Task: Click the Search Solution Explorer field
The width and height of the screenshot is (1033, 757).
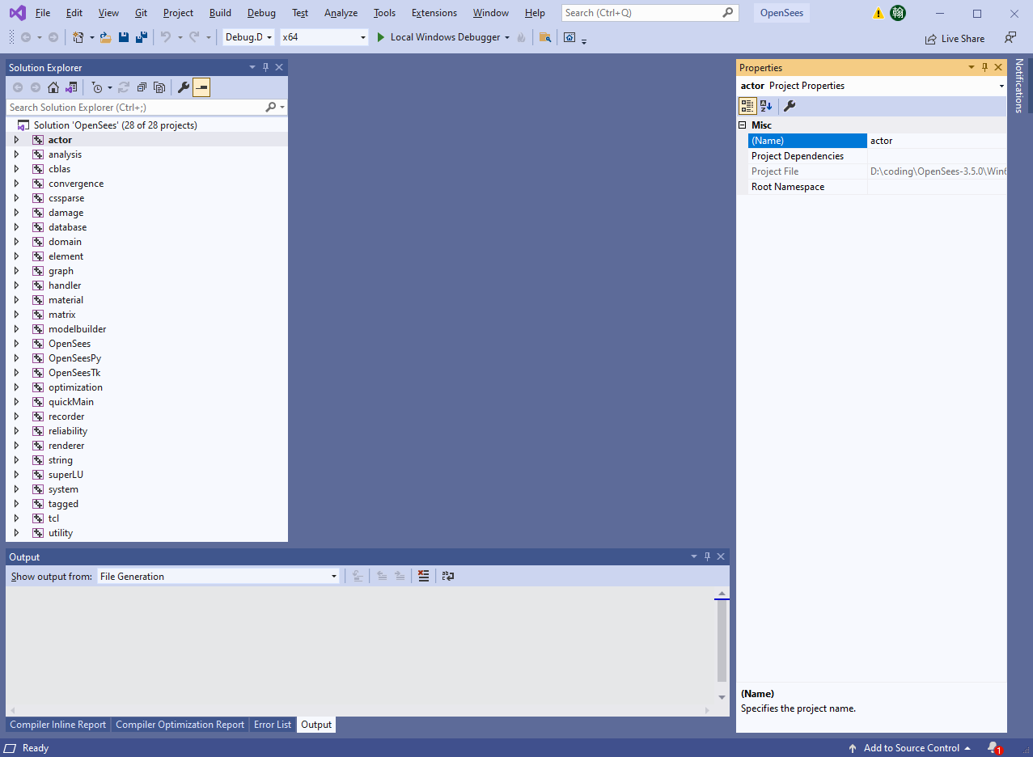Action: point(146,107)
